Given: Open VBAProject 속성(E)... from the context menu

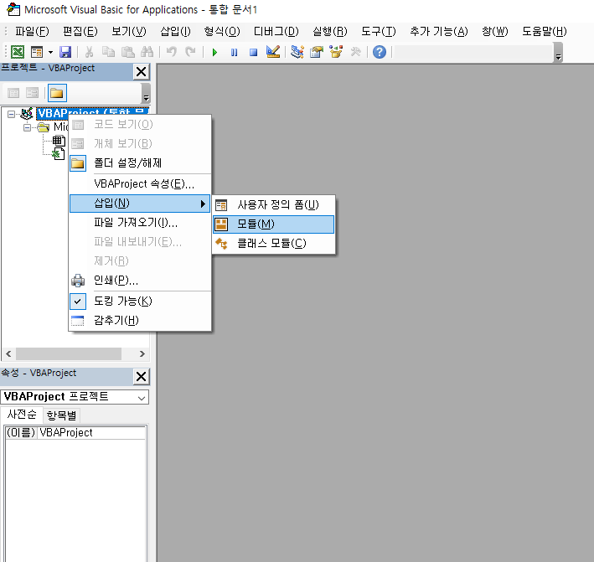Looking at the screenshot, I should [140, 183].
